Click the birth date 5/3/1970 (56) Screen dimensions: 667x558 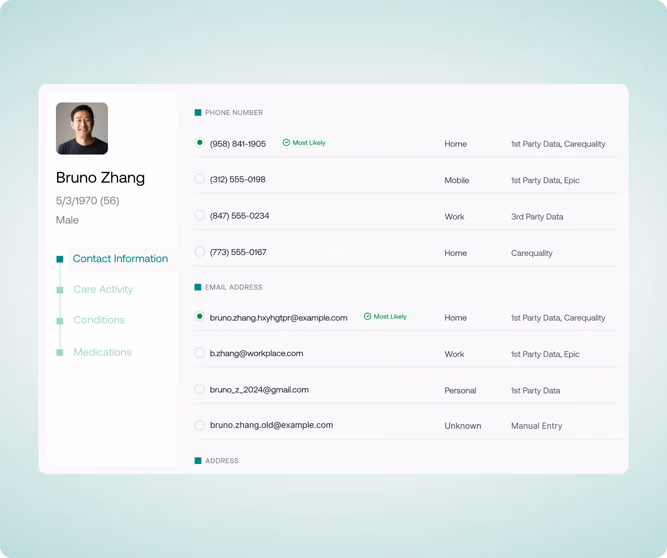[87, 201]
